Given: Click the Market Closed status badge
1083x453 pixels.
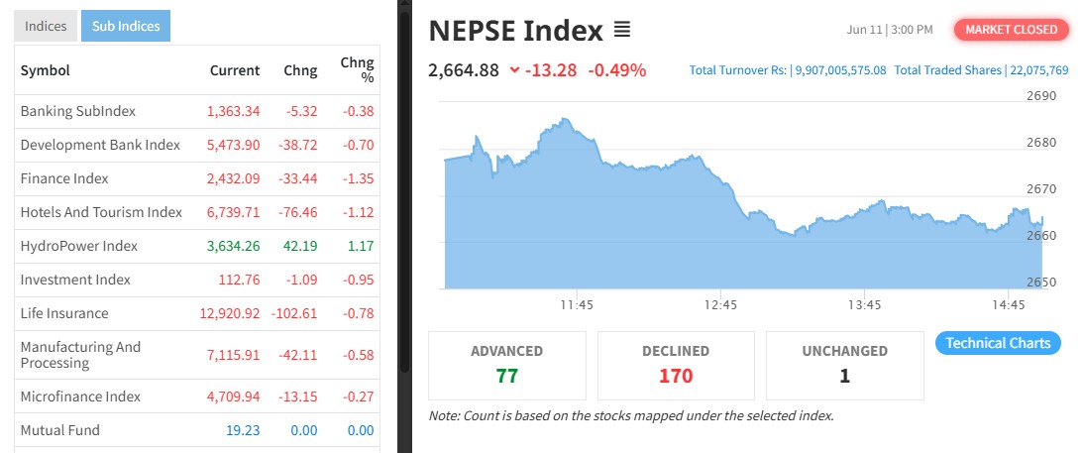Looking at the screenshot, I should 1012,30.
